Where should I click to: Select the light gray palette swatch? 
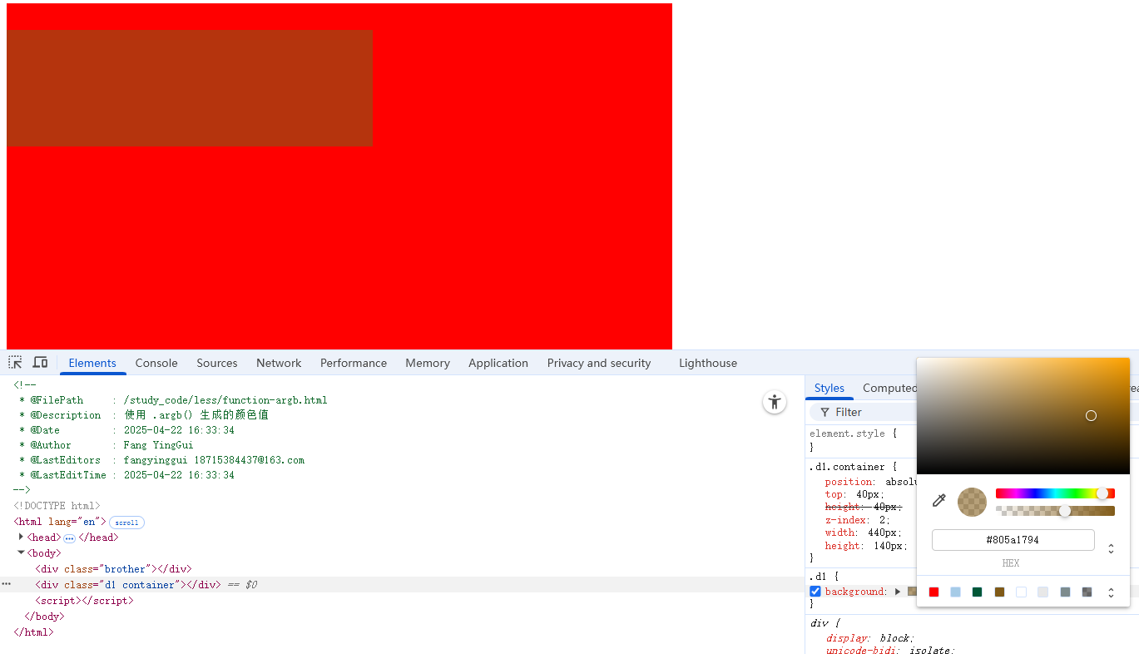1043,592
